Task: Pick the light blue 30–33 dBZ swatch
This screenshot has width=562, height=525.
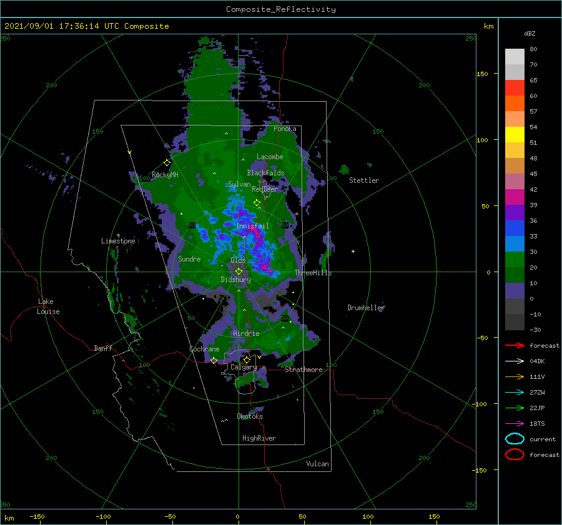Action: click(515, 244)
